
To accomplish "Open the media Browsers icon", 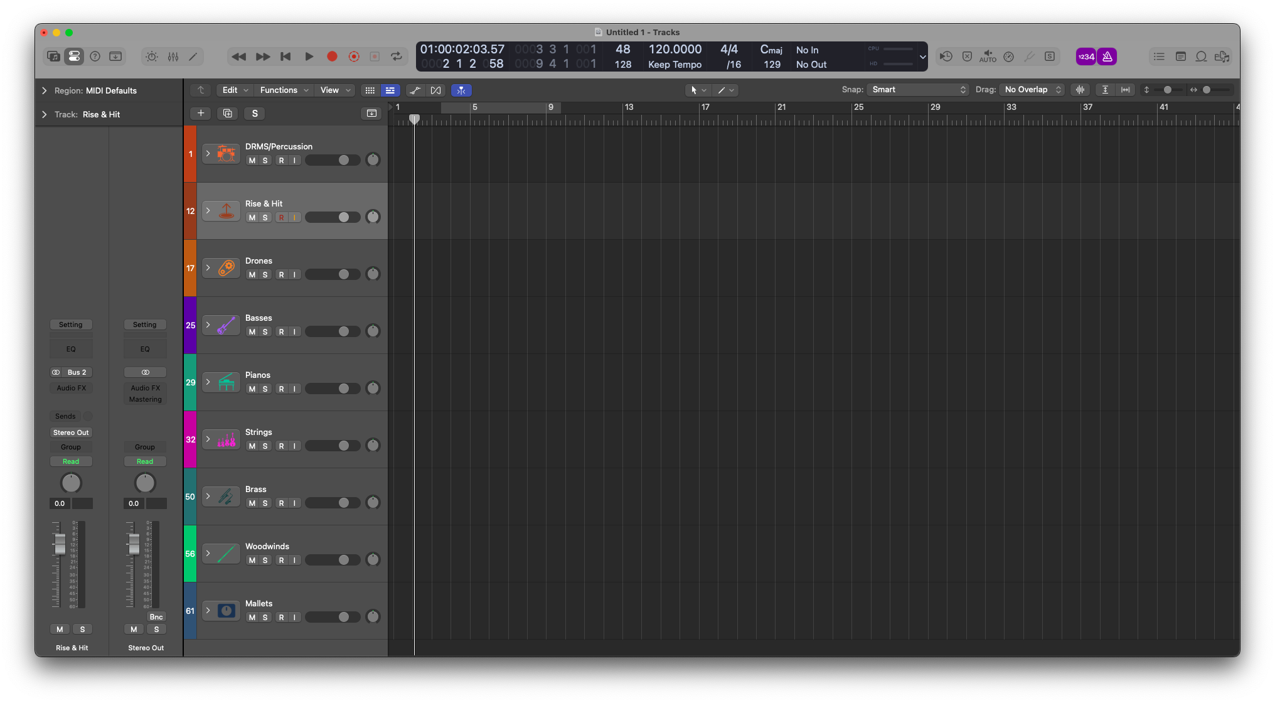I will click(x=1222, y=56).
